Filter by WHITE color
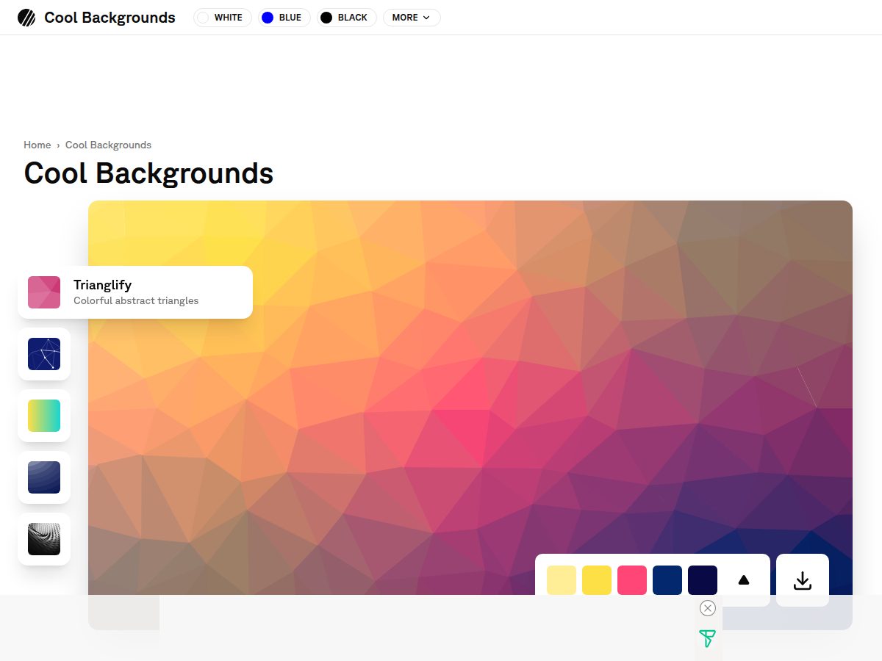Image resolution: width=882 pixels, height=661 pixels. pos(223,18)
